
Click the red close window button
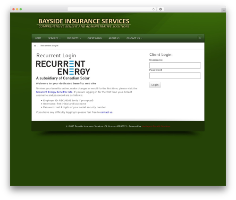(x=14, y=9)
